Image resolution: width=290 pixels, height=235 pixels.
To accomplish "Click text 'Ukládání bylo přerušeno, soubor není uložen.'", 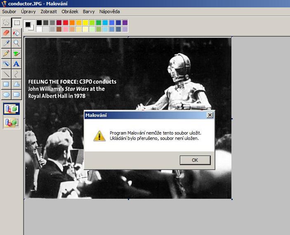I will (x=154, y=138).
